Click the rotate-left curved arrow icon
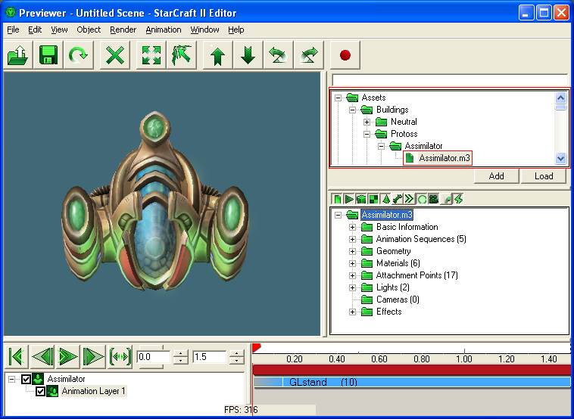Viewport: 574px width, 419px height. pyautogui.click(x=278, y=55)
